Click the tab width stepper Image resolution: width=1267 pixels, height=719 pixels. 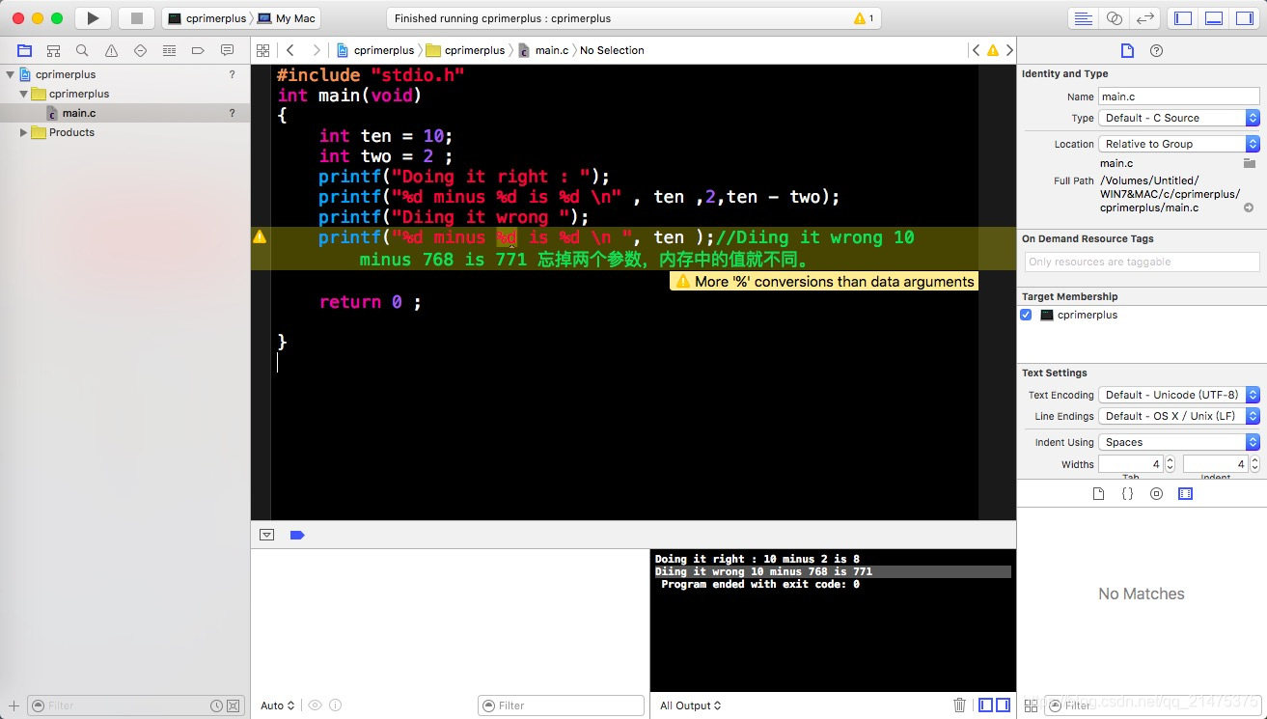pos(1171,464)
